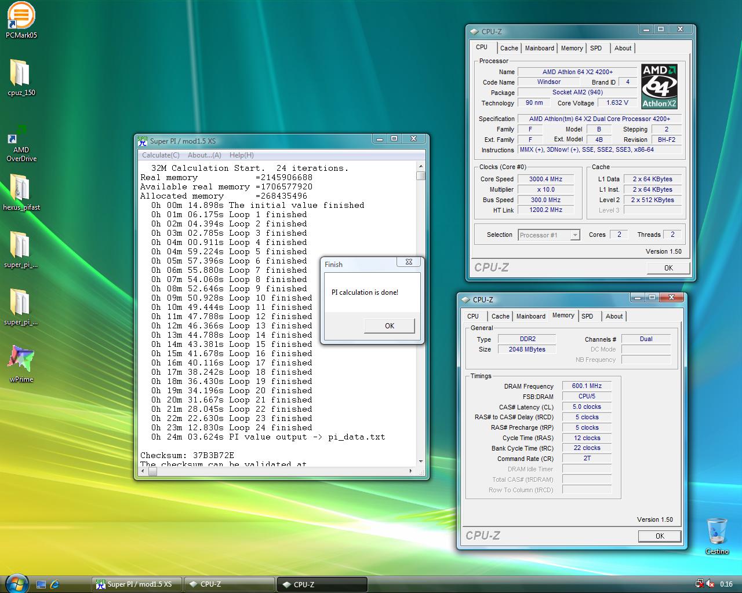Screen dimensions: 742x593
Task: Open the first super_pi folder above wPrime's row
Action: [x=21, y=250]
